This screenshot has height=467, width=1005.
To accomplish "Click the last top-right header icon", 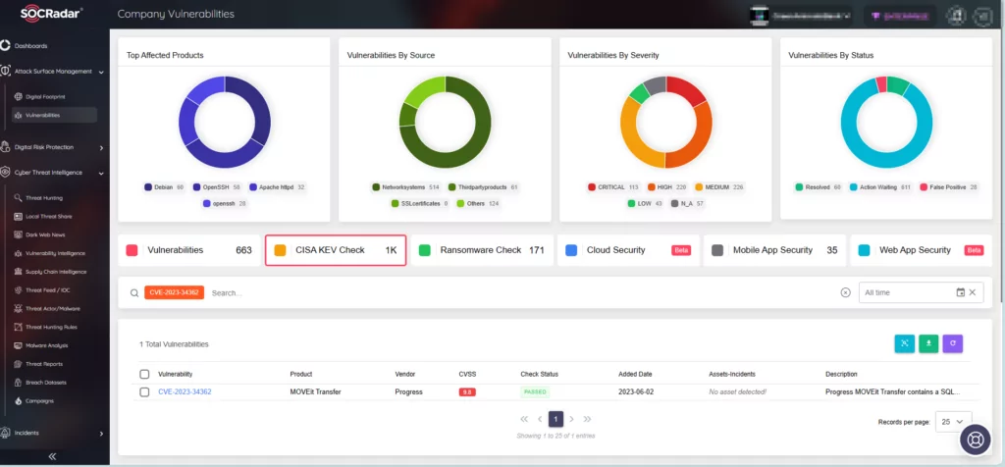I will click(981, 16).
